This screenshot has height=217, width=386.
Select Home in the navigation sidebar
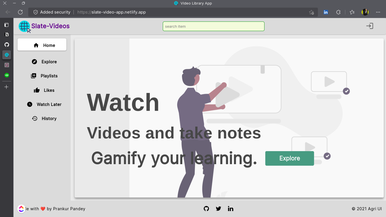42,45
